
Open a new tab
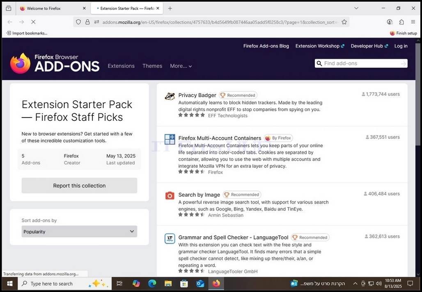[170, 8]
